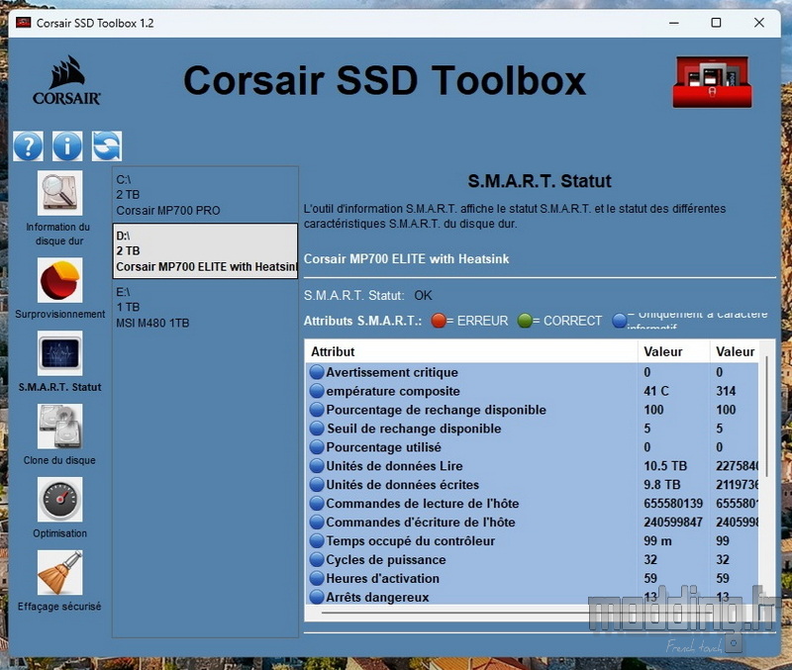Image resolution: width=792 pixels, height=670 pixels.
Task: Click the 9.8 TB data written value
Action: [x=661, y=485]
